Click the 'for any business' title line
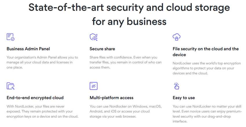The height and width of the screenshot is (127, 246). [129, 21]
